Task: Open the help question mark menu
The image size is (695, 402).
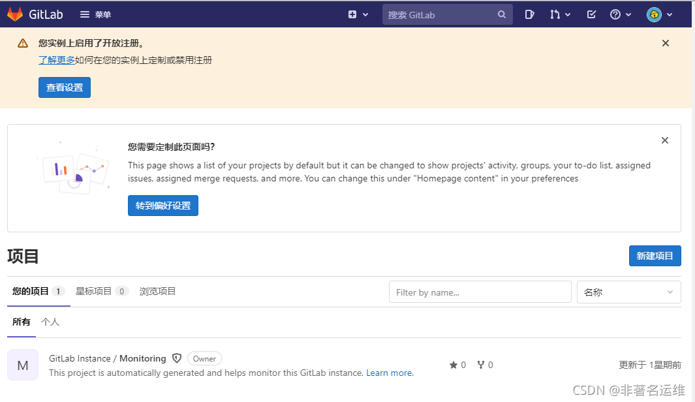Action: pos(620,14)
